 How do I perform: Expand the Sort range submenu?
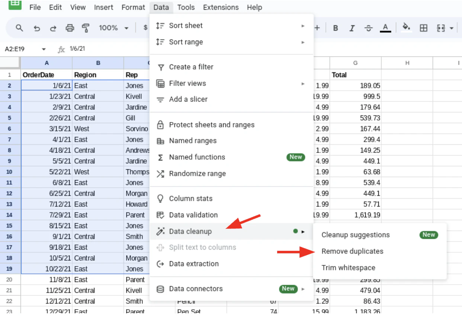pos(231,42)
